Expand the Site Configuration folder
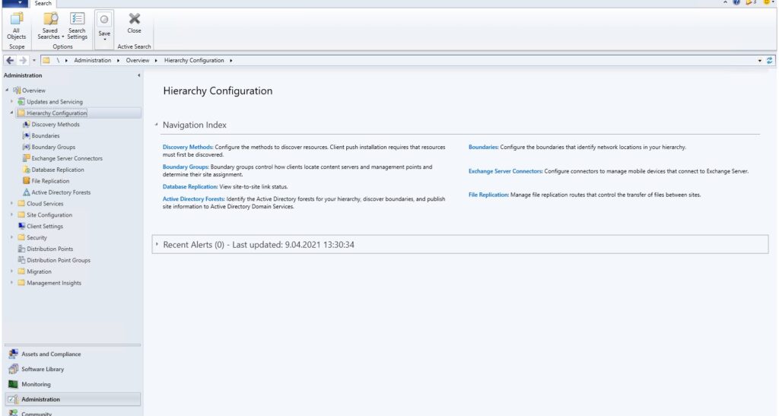This screenshot has width=779, height=416. click(x=12, y=215)
